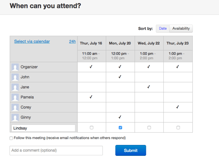The height and width of the screenshot is (162, 219).
Task: Click the Pamela name
Action: (x=27, y=97)
